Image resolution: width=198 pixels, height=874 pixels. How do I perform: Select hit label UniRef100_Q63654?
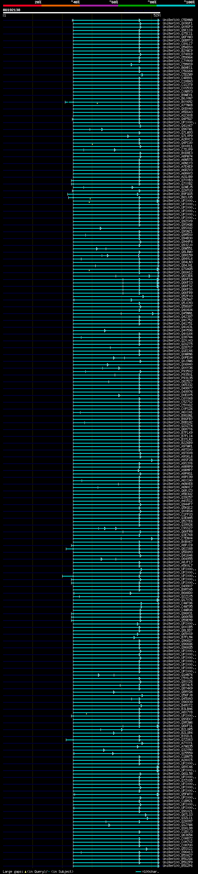pos(177,835)
